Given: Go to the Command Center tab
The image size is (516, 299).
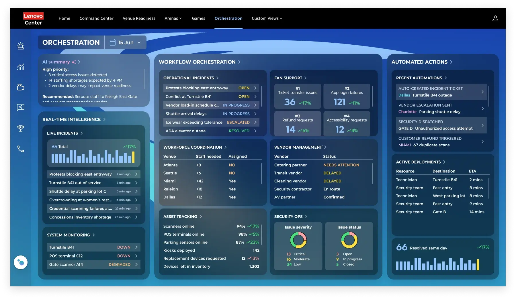Looking at the screenshot, I should [96, 18].
